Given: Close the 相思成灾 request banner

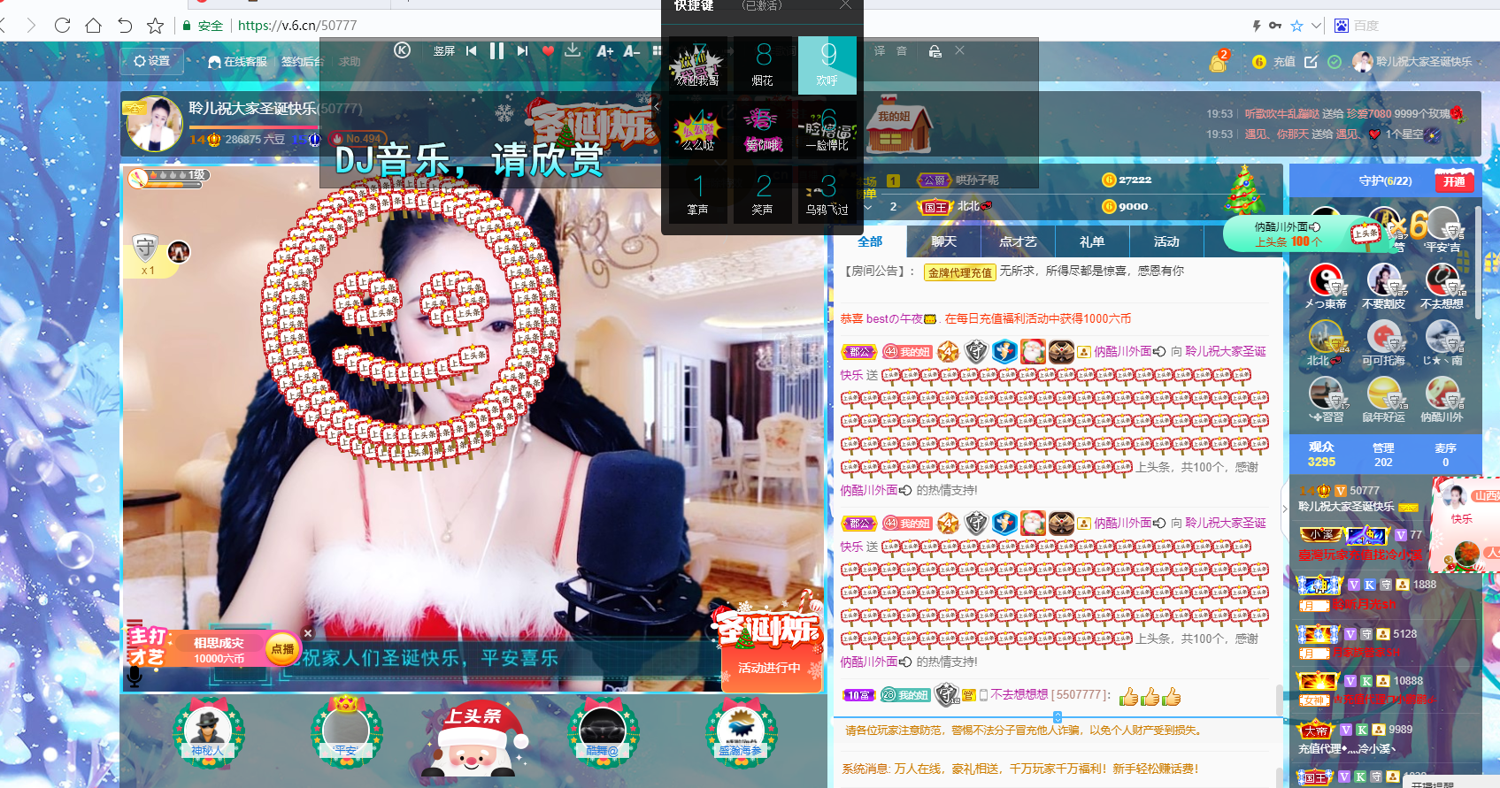Looking at the screenshot, I should pyautogui.click(x=308, y=633).
